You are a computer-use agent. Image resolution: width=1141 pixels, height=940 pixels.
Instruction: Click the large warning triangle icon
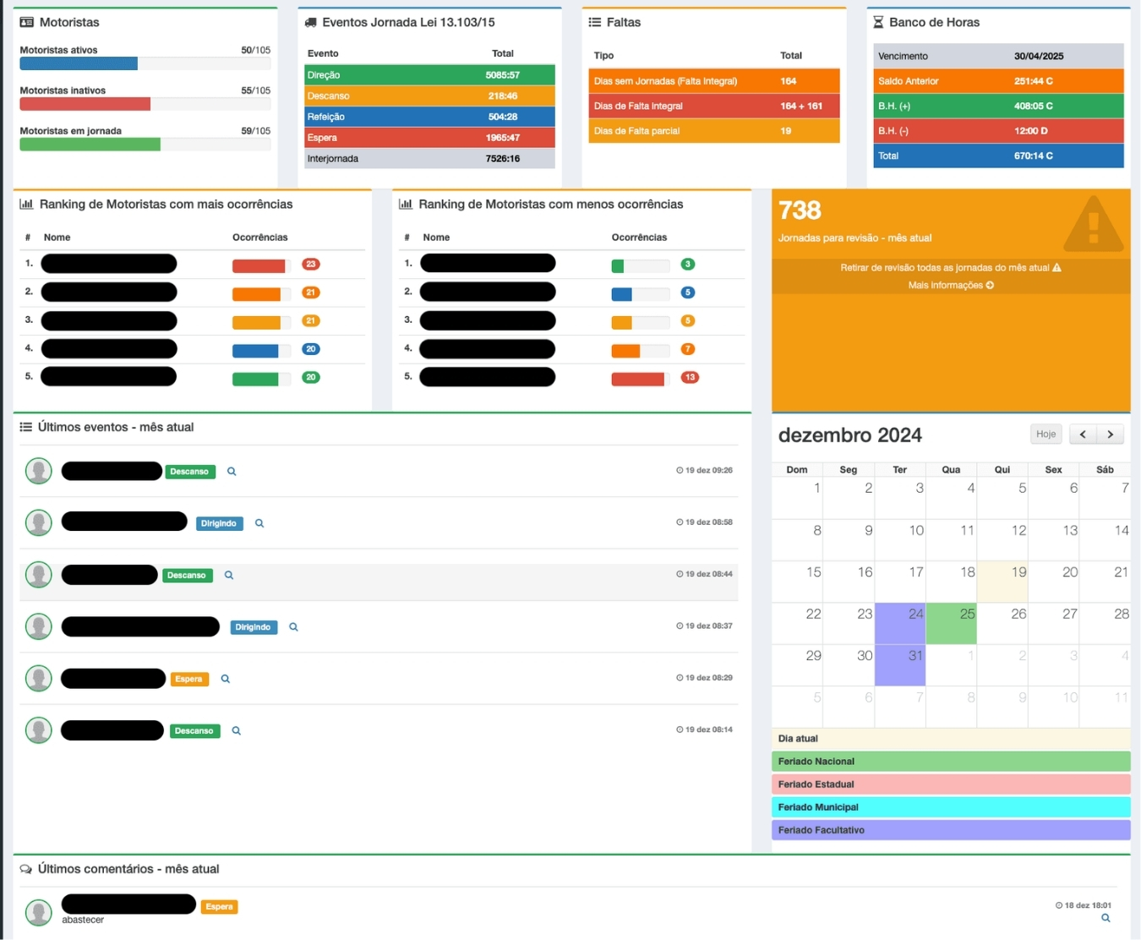tap(1093, 225)
